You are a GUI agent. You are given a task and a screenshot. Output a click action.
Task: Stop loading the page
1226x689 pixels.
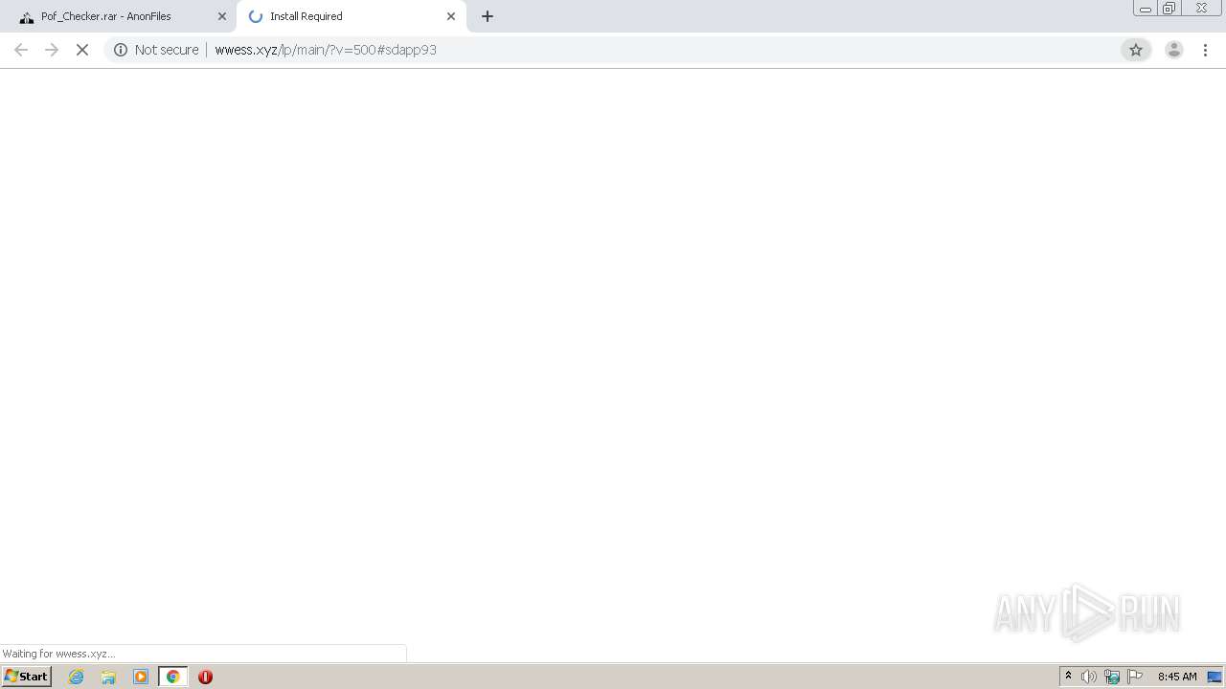pyautogui.click(x=82, y=50)
